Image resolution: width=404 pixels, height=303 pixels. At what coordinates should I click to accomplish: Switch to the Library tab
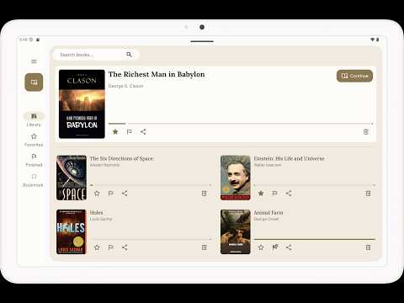[x=34, y=120]
